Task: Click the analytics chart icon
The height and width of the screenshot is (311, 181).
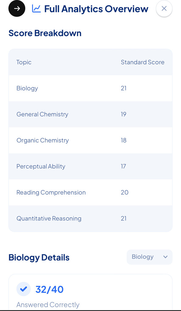Action: [37, 9]
